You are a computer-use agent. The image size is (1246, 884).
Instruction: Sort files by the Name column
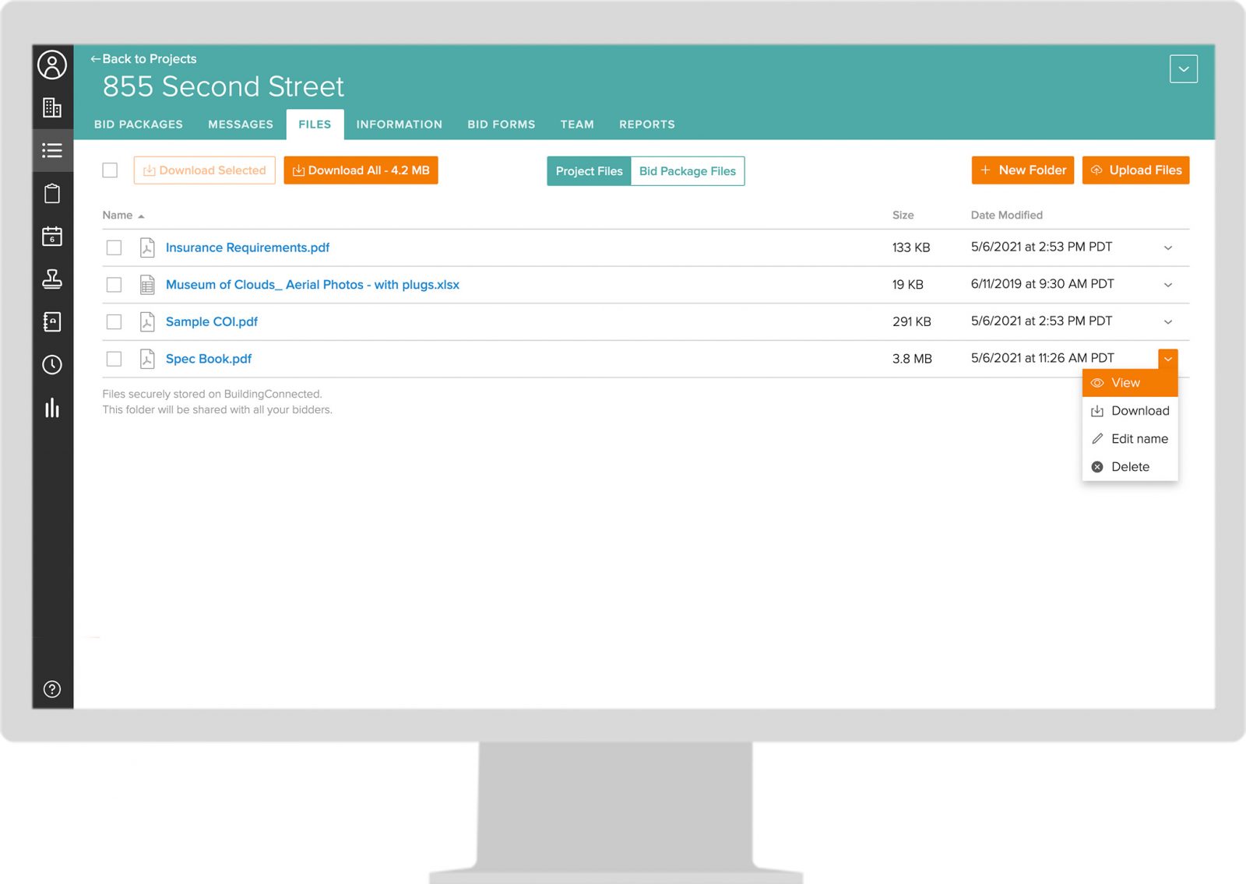click(x=123, y=216)
